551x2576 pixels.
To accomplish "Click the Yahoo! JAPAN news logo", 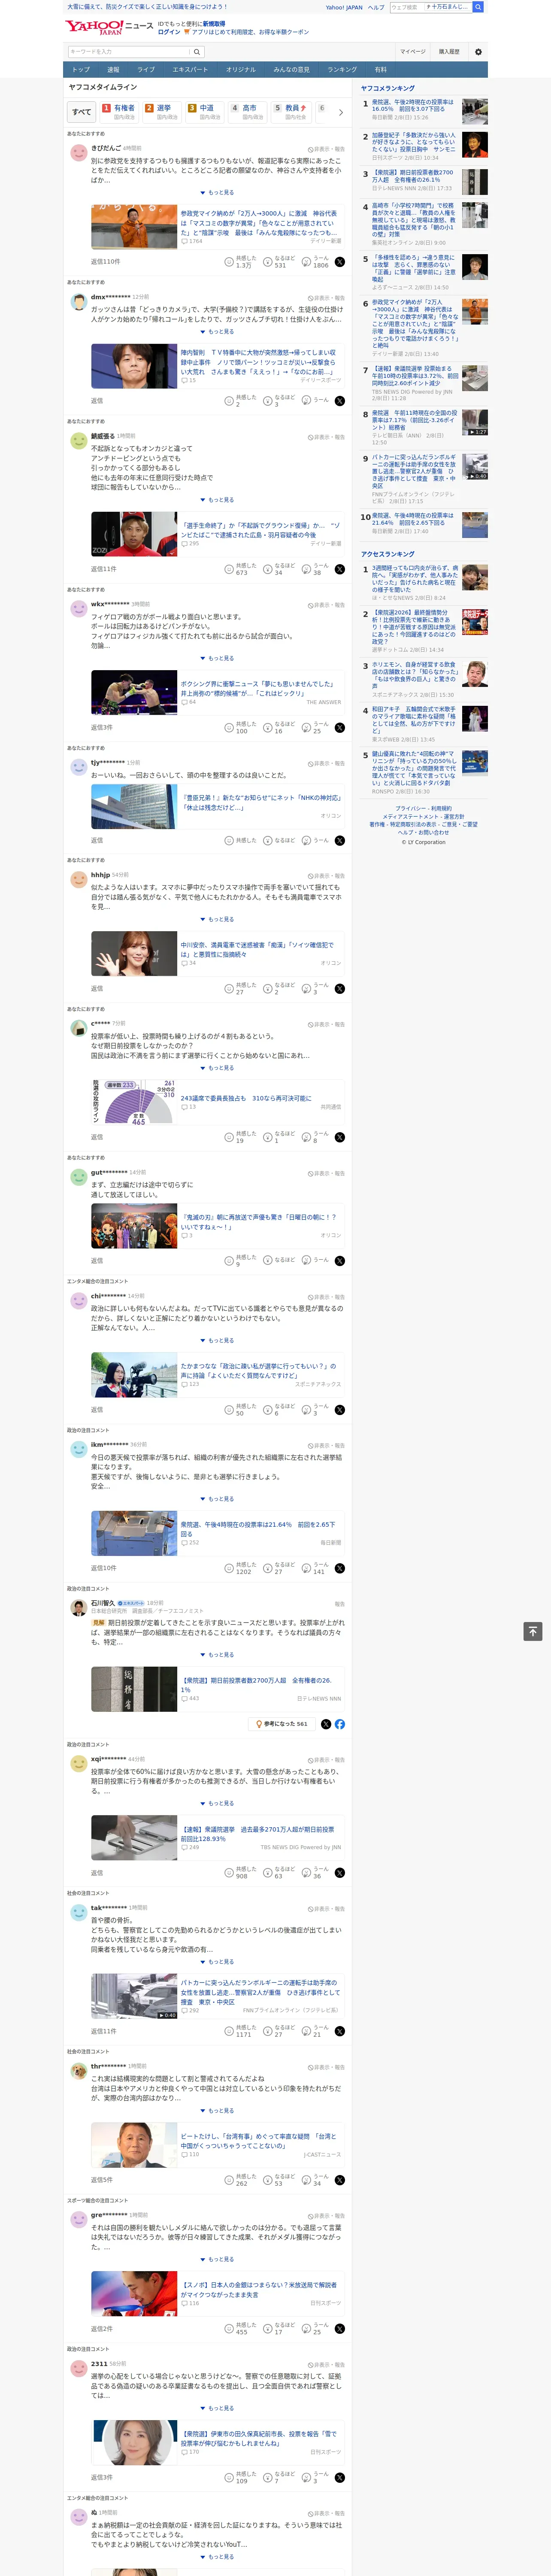I will (x=109, y=27).
